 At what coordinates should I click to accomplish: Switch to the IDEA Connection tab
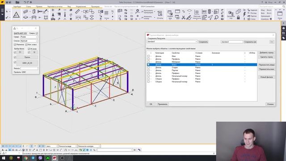click(148, 6)
